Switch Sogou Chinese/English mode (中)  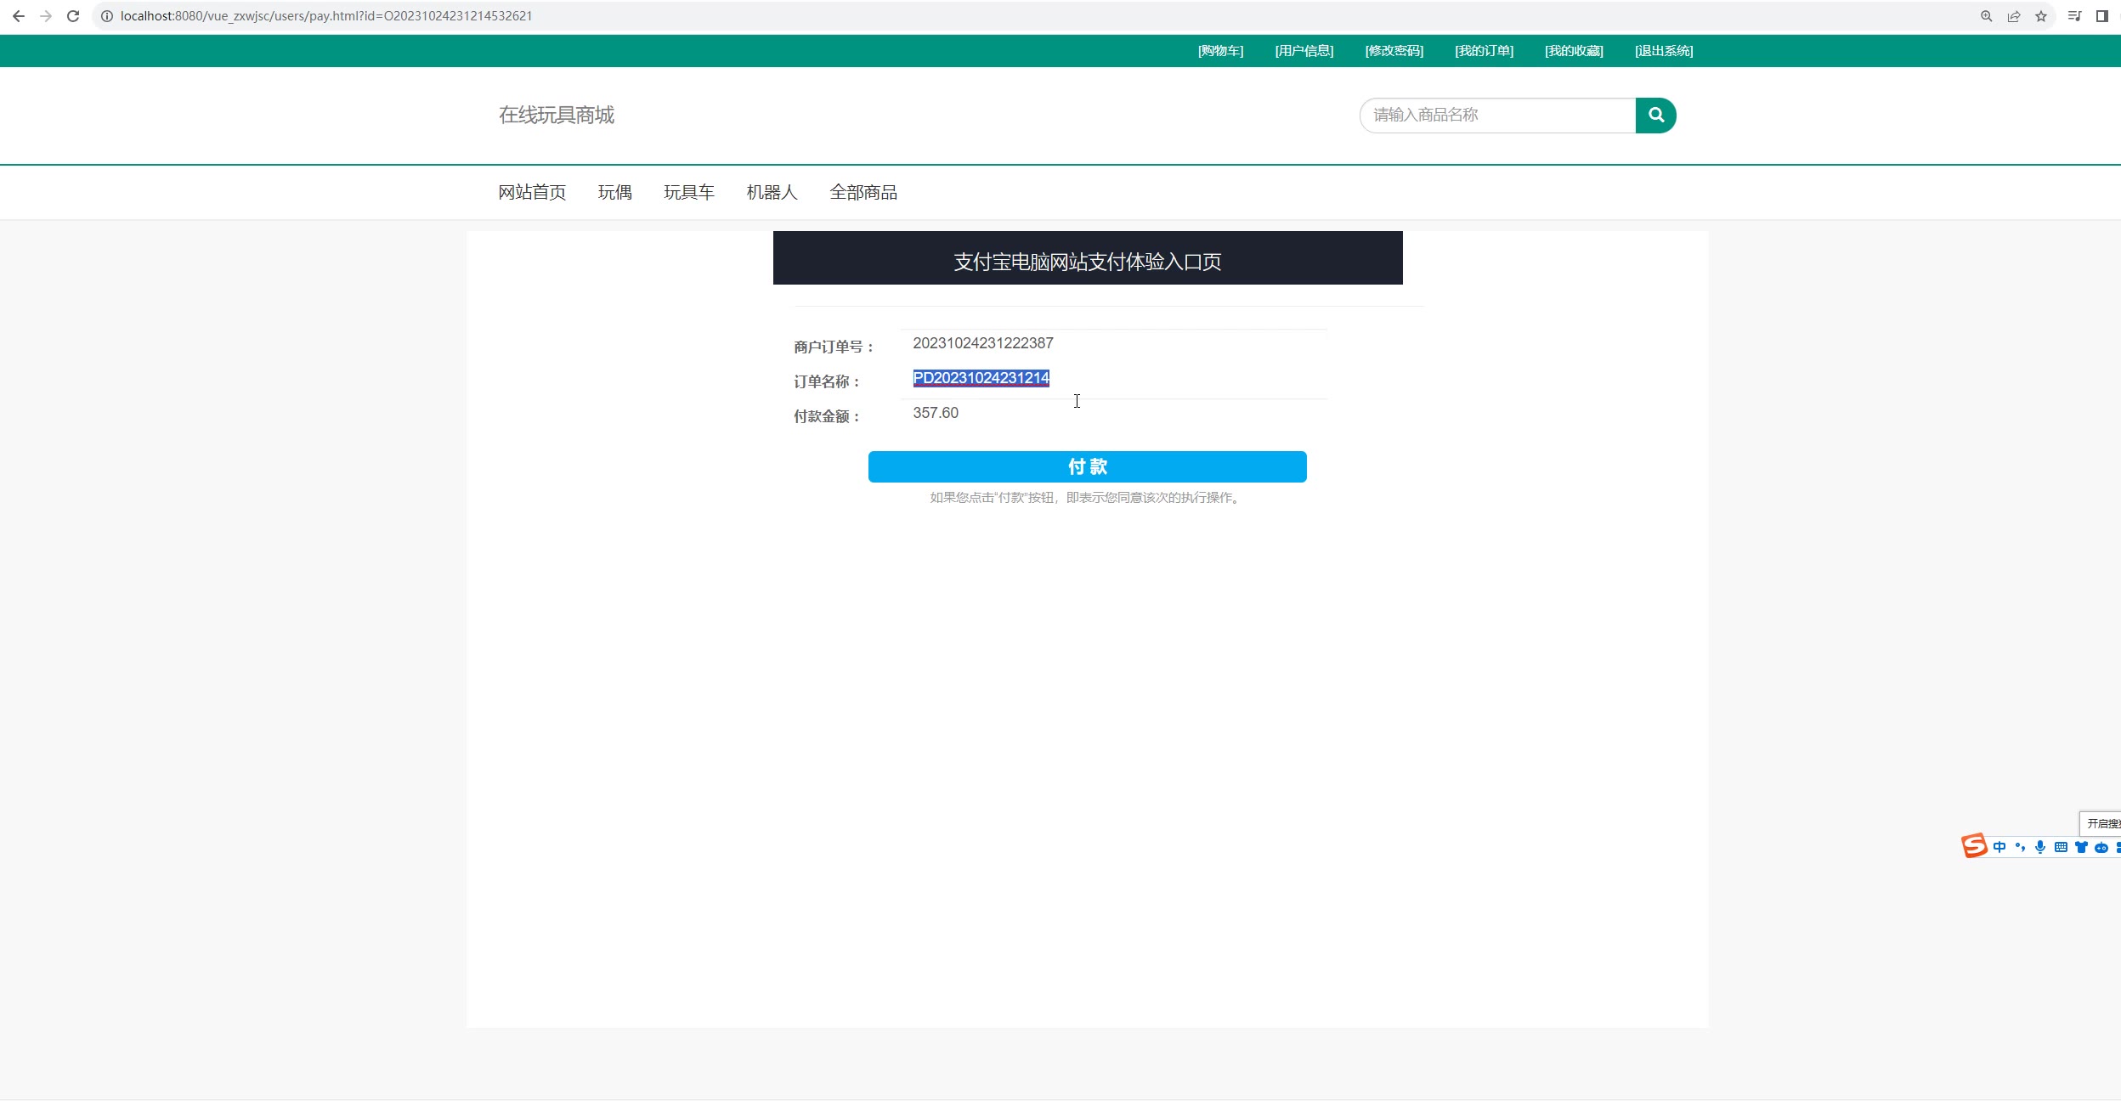(1999, 847)
